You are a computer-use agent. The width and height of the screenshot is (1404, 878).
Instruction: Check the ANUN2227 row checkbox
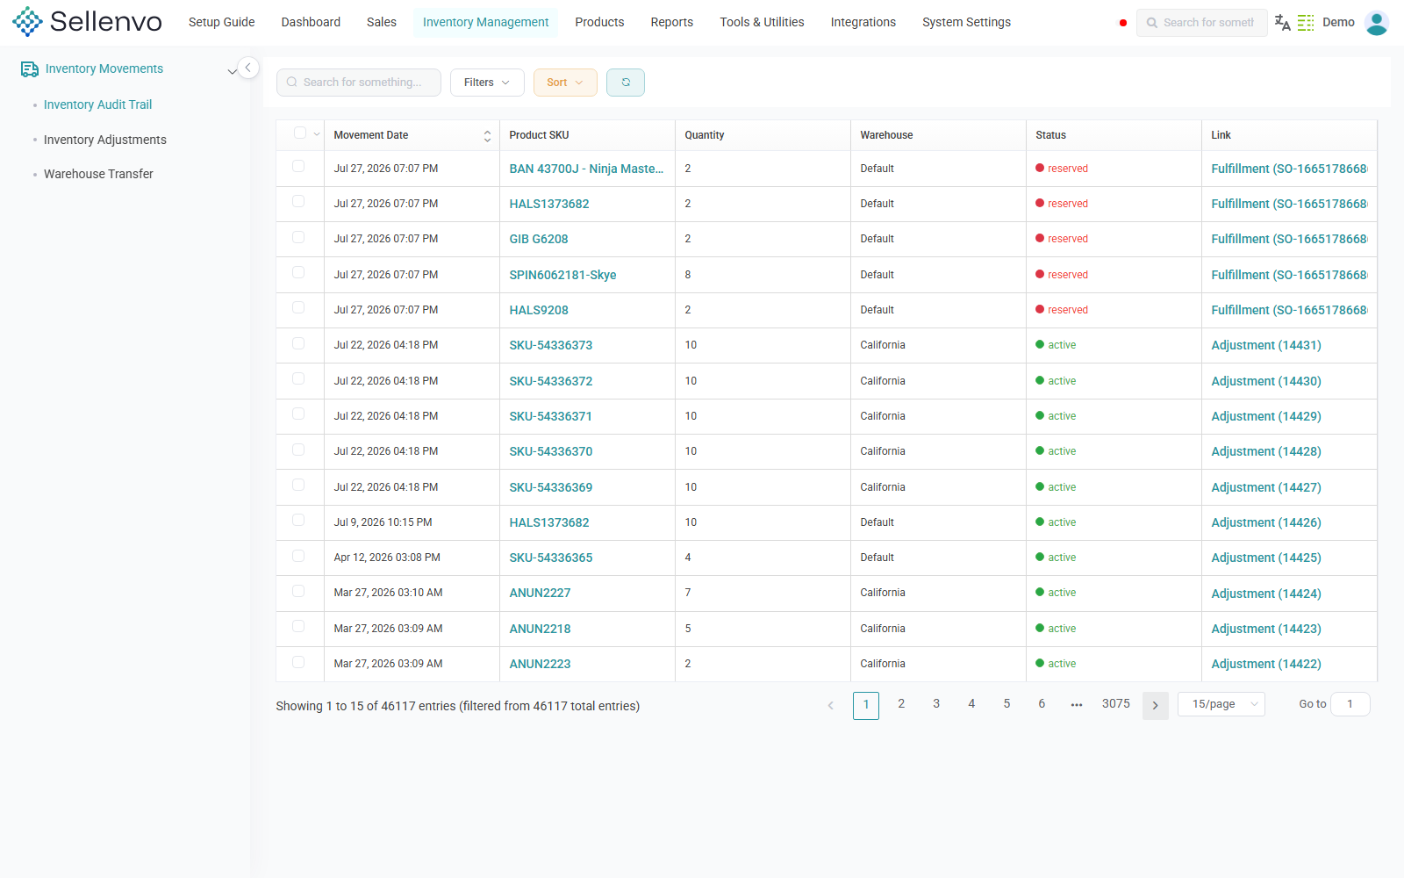point(298,591)
